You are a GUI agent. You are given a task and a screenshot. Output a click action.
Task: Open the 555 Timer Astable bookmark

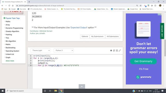tap(85, 9)
